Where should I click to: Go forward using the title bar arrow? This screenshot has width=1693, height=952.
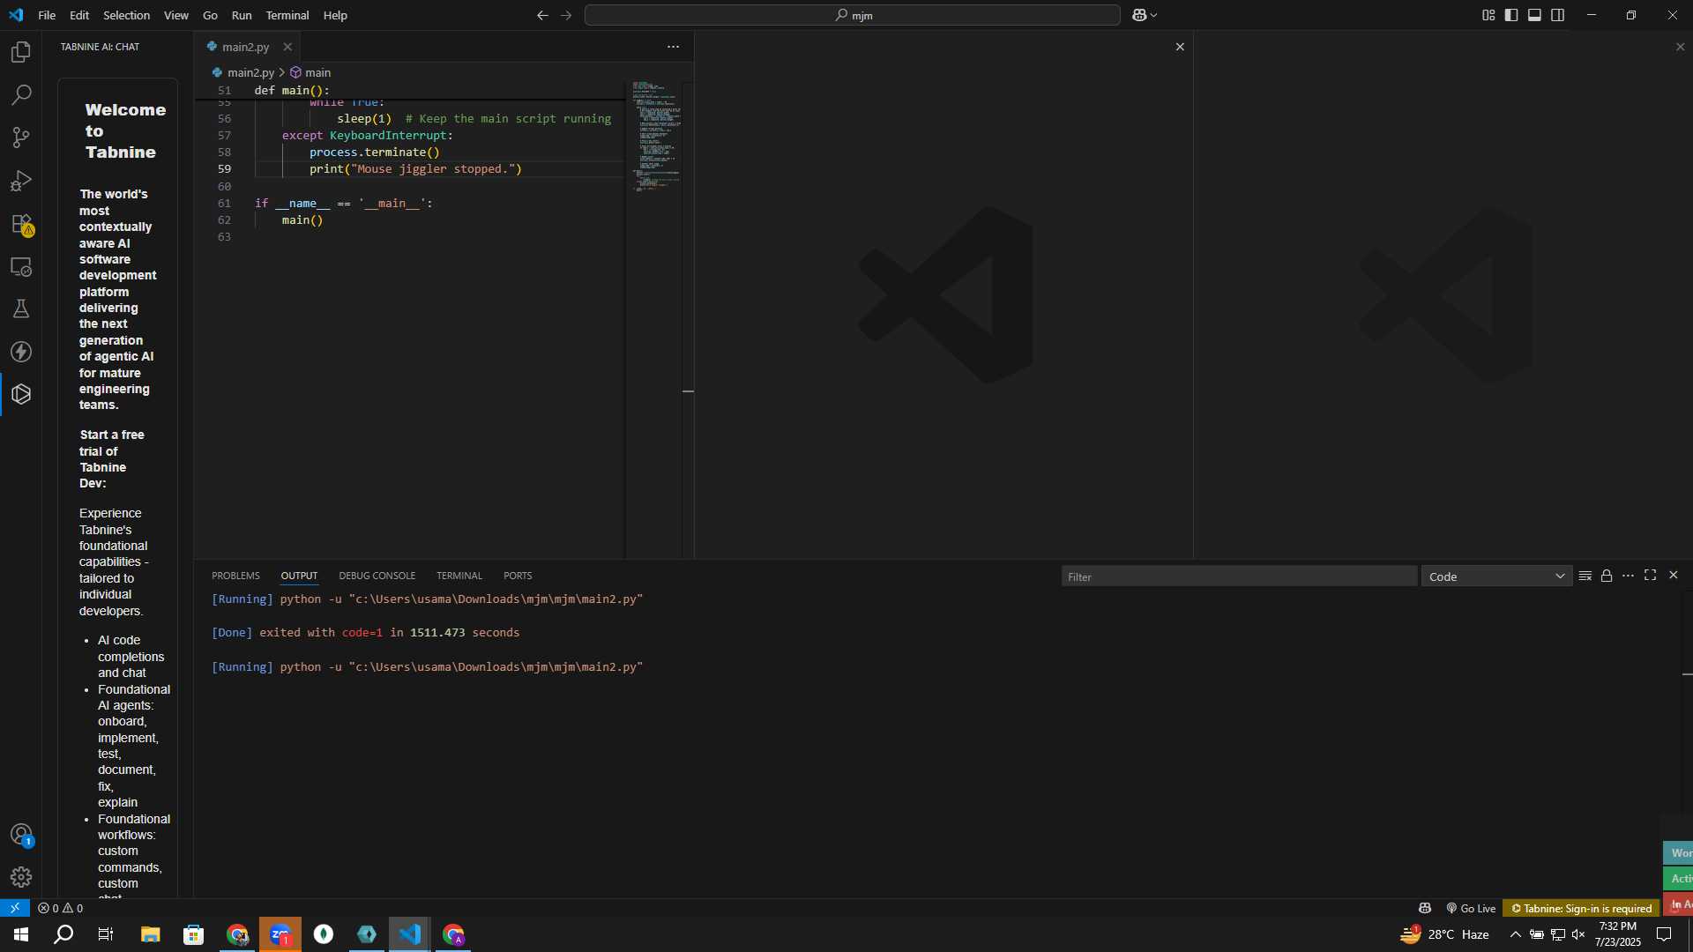click(x=566, y=15)
